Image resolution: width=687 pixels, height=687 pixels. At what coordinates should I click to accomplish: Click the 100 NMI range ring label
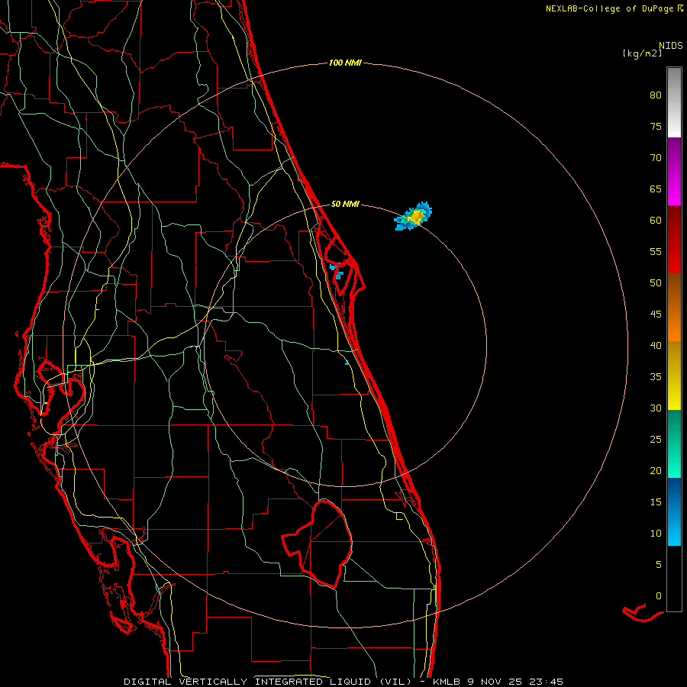tap(345, 63)
